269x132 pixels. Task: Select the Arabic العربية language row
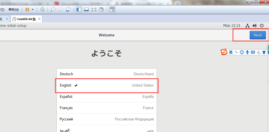[107, 128]
